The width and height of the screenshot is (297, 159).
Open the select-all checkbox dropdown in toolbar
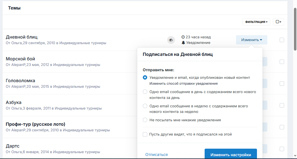click(x=279, y=22)
